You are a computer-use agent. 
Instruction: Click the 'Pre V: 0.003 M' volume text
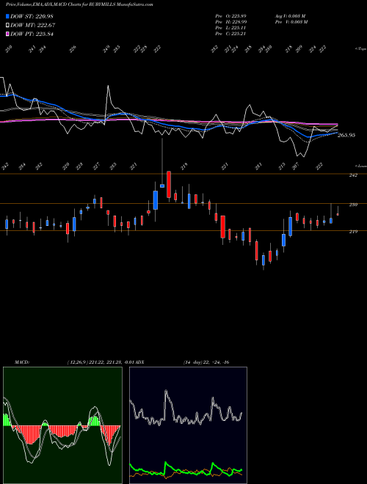coord(290,21)
